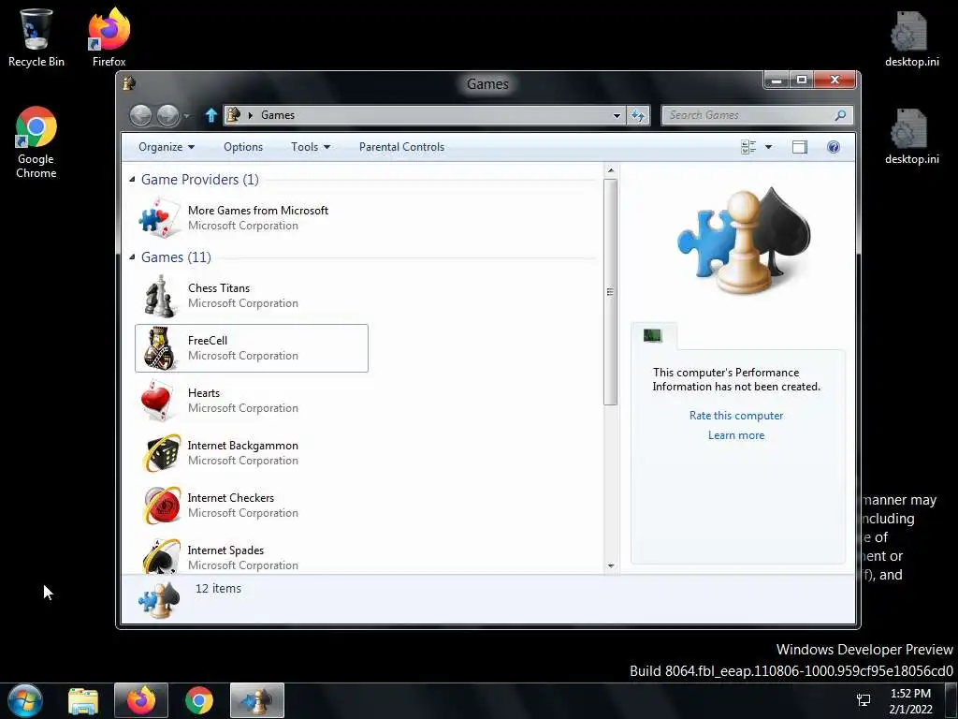The height and width of the screenshot is (719, 958).
Task: Select the Internet Spades icon
Action: pos(161,556)
